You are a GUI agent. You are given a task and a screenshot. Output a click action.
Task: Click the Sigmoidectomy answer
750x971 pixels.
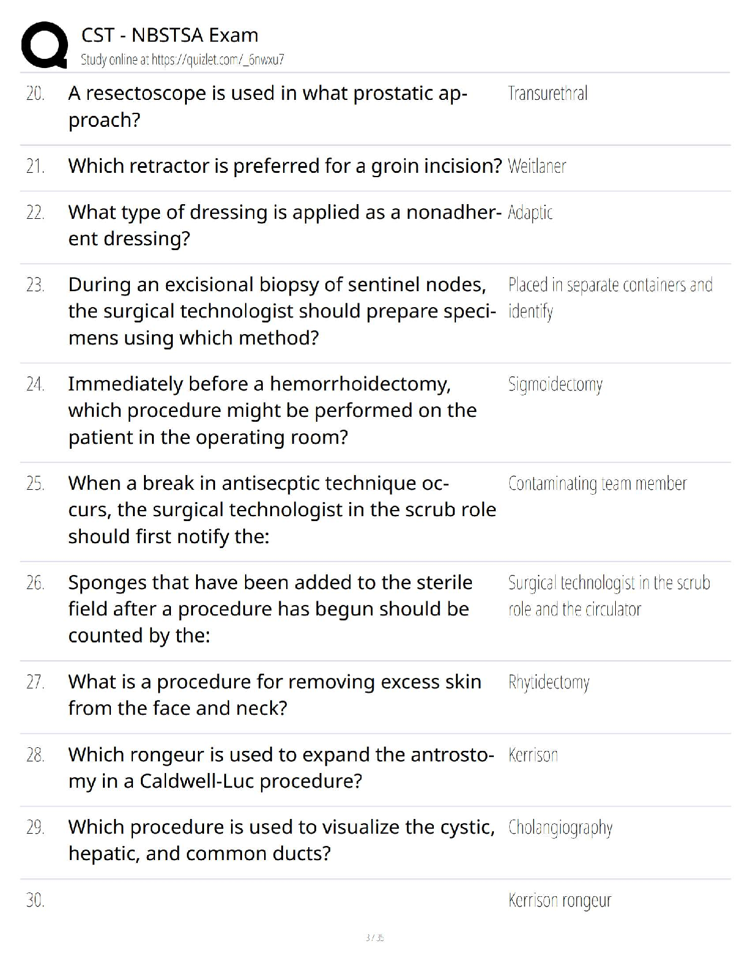coord(555,384)
